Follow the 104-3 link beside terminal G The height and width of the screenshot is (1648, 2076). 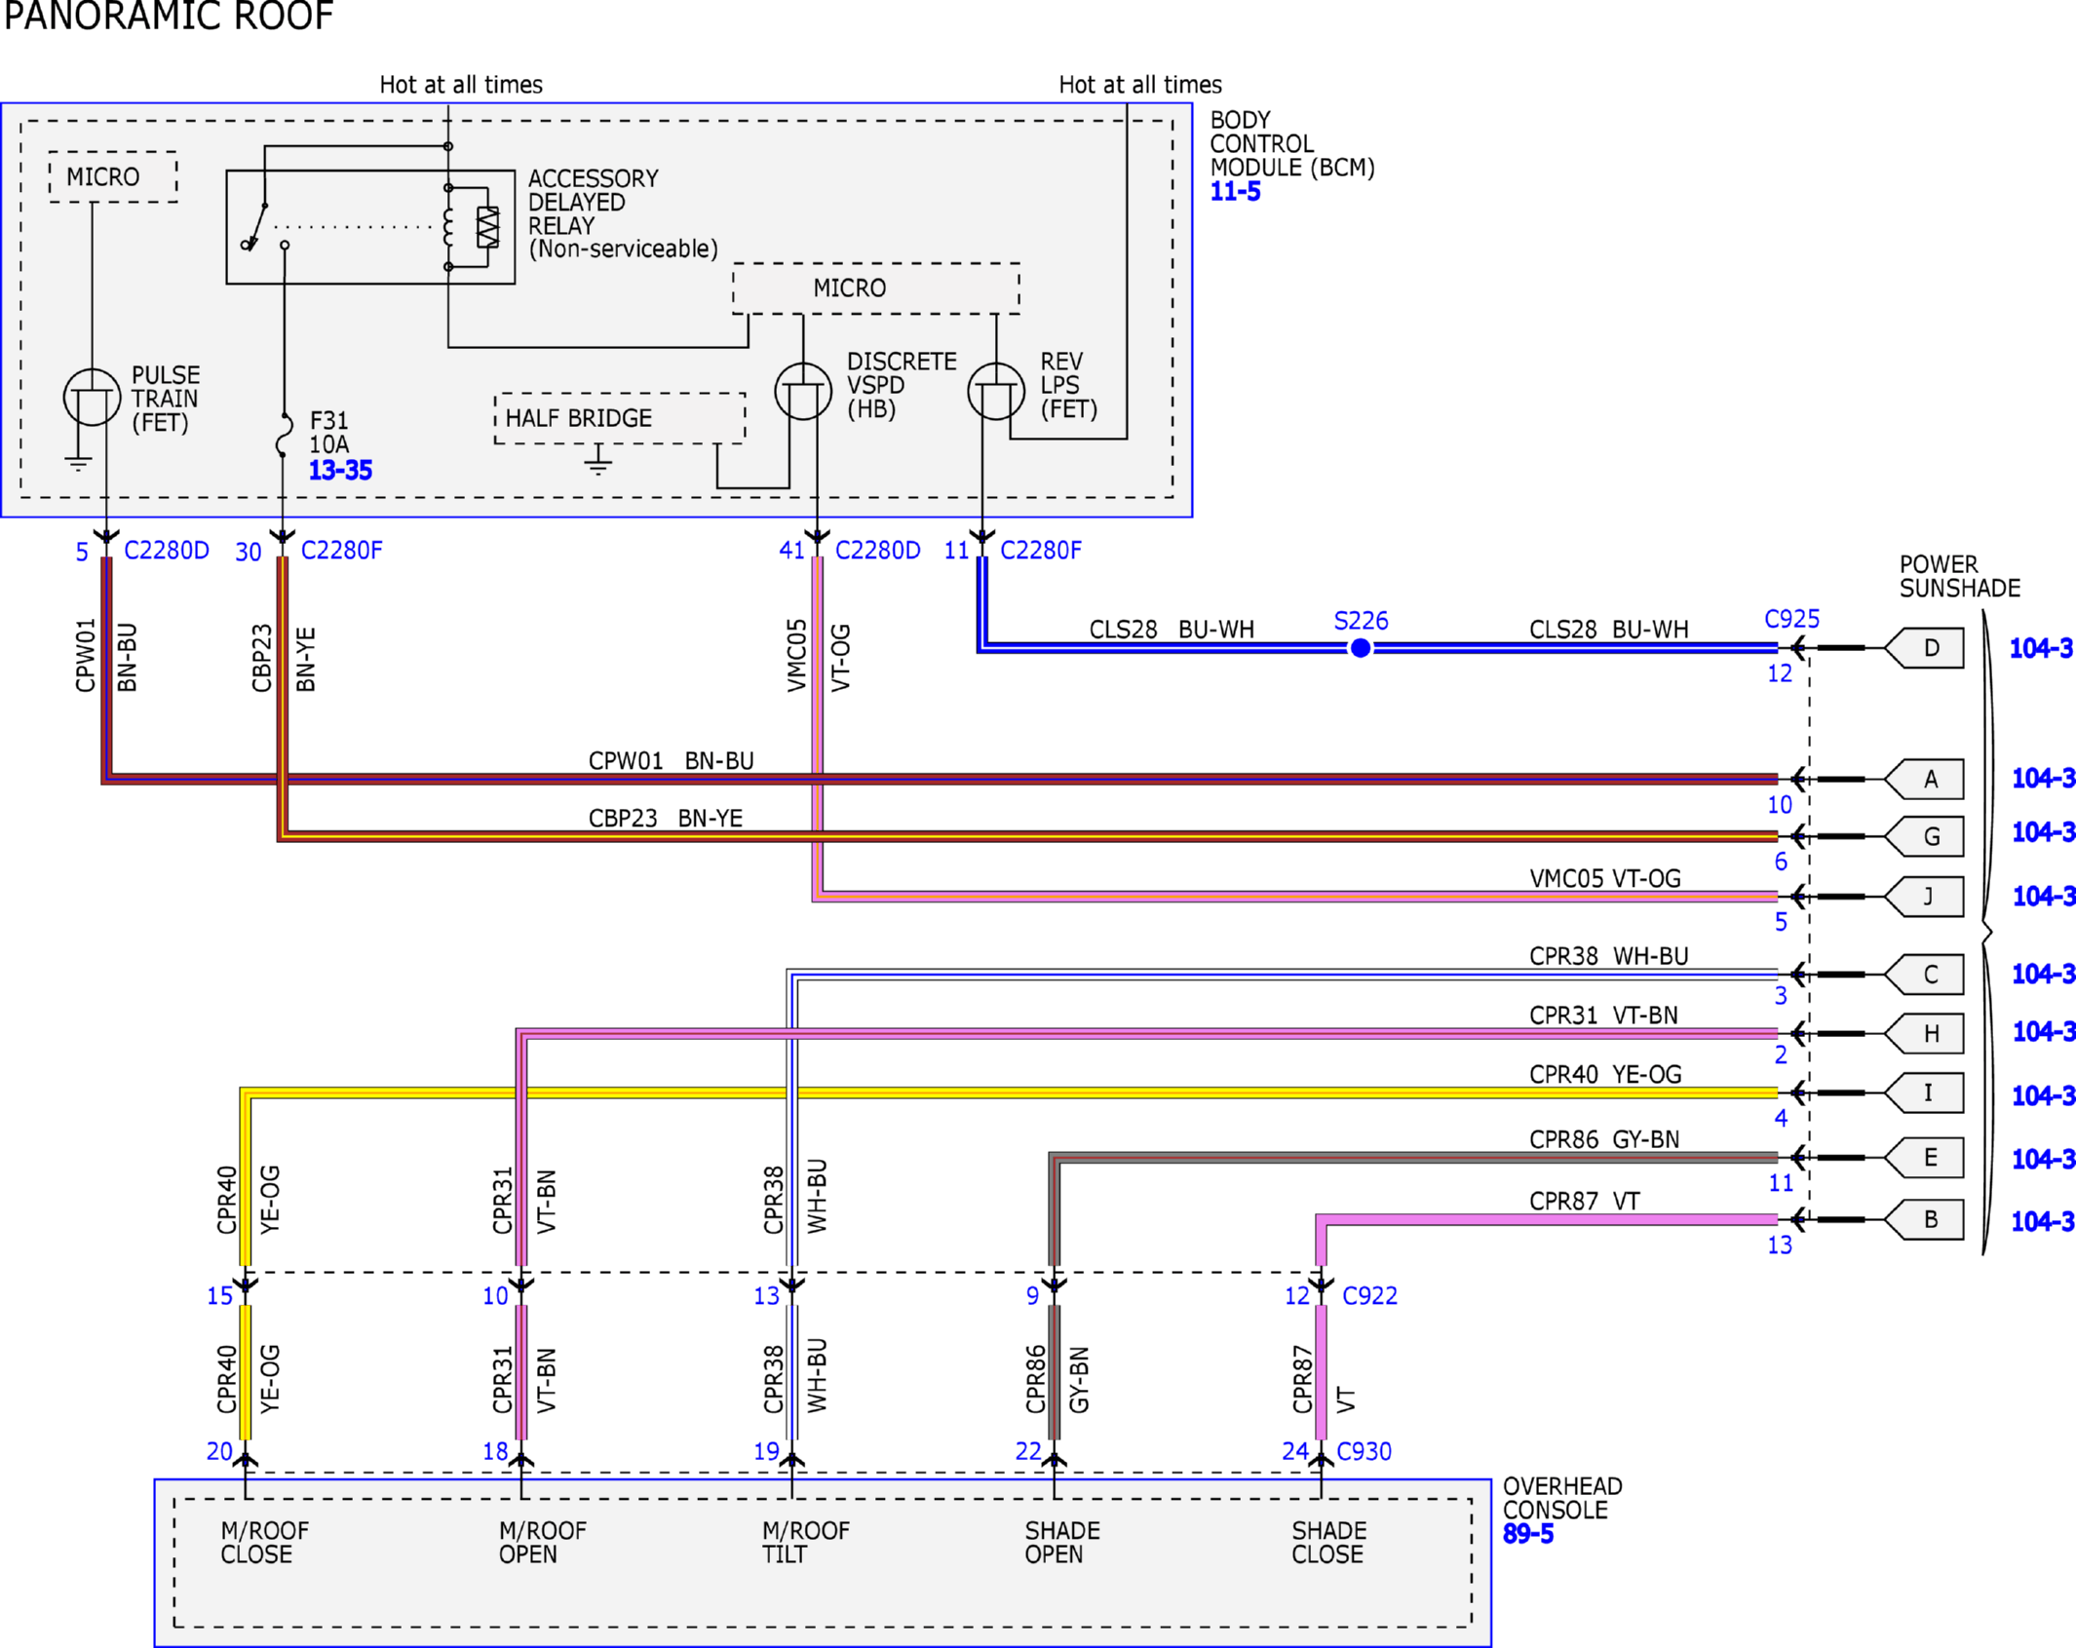click(x=2043, y=832)
